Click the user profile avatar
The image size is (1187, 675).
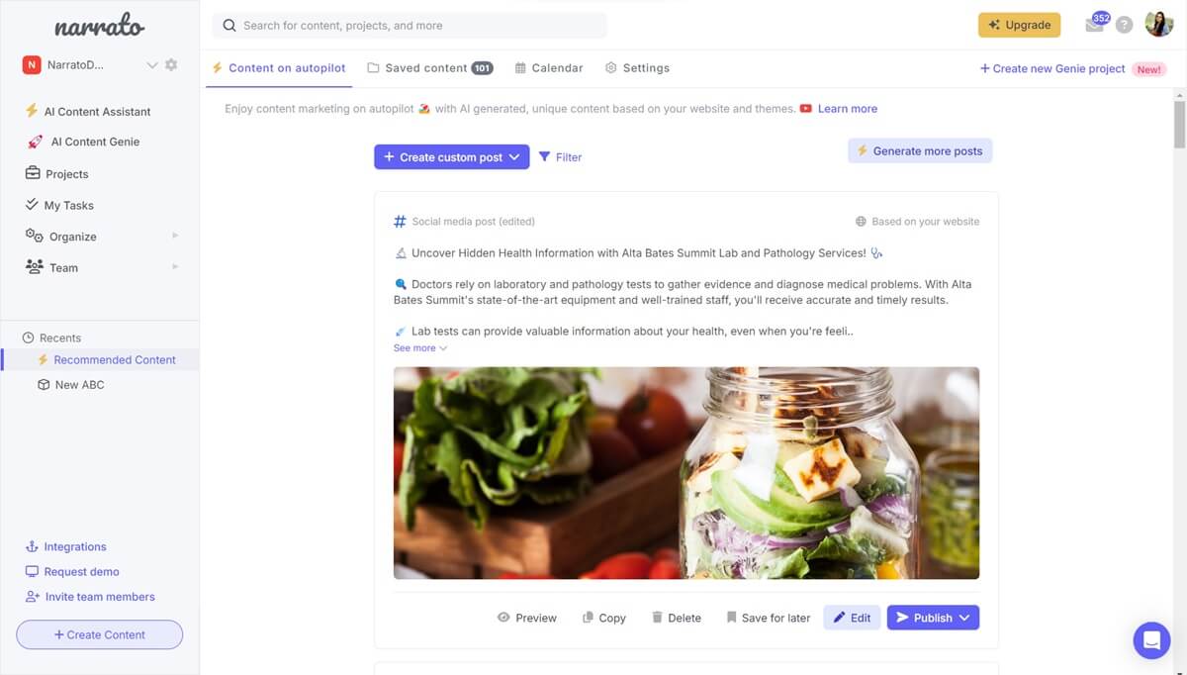point(1159,25)
